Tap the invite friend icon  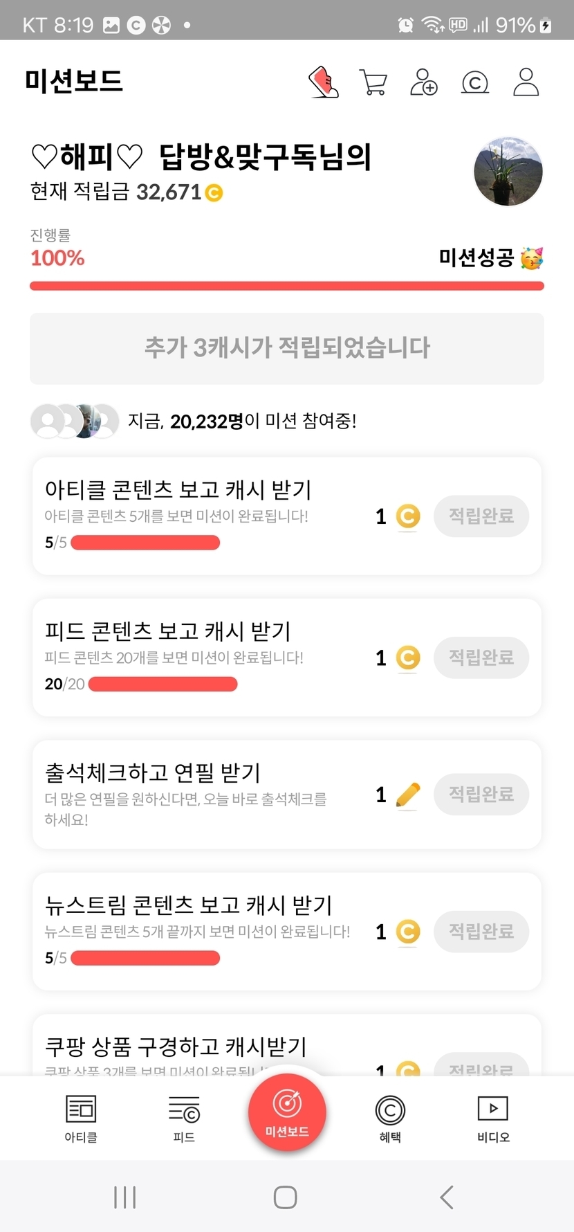[424, 82]
